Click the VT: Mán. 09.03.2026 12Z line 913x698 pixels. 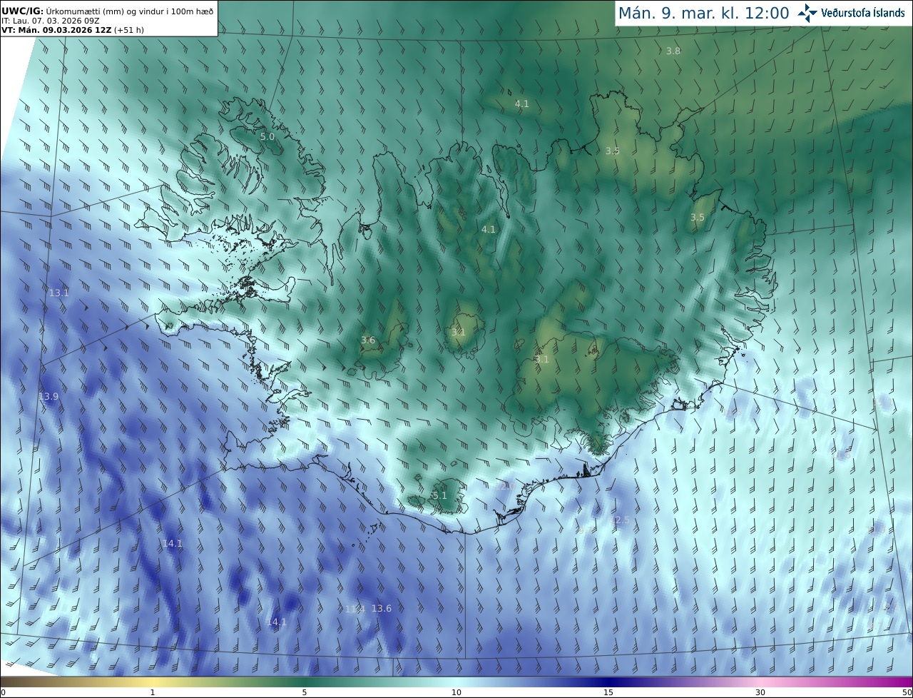[73, 30]
